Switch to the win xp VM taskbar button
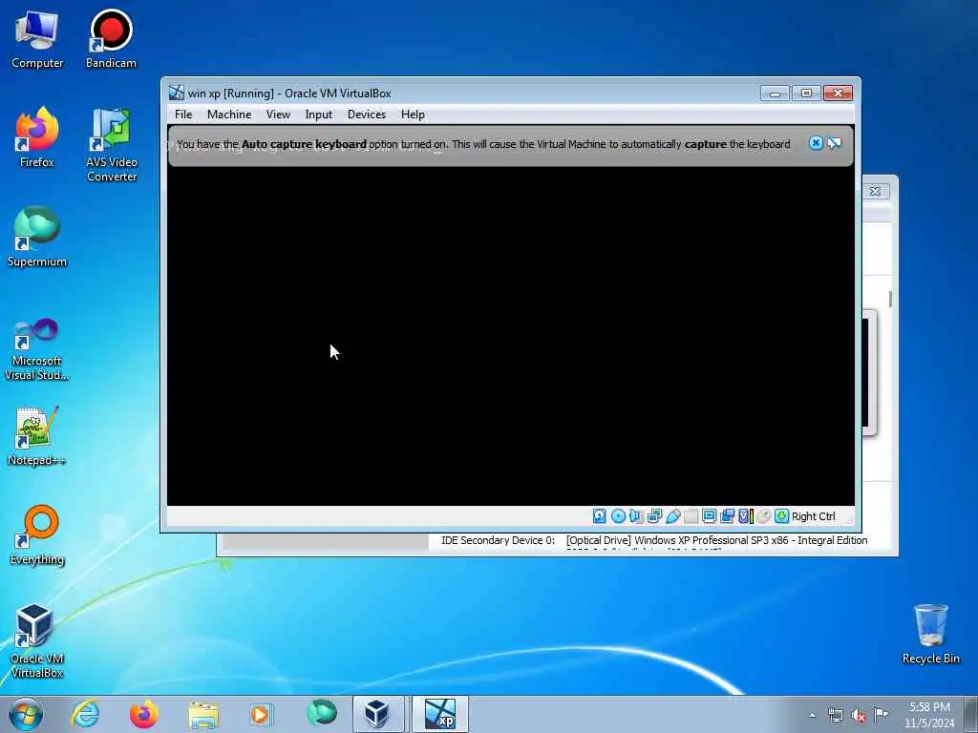Image resolution: width=978 pixels, height=733 pixels. click(x=440, y=714)
